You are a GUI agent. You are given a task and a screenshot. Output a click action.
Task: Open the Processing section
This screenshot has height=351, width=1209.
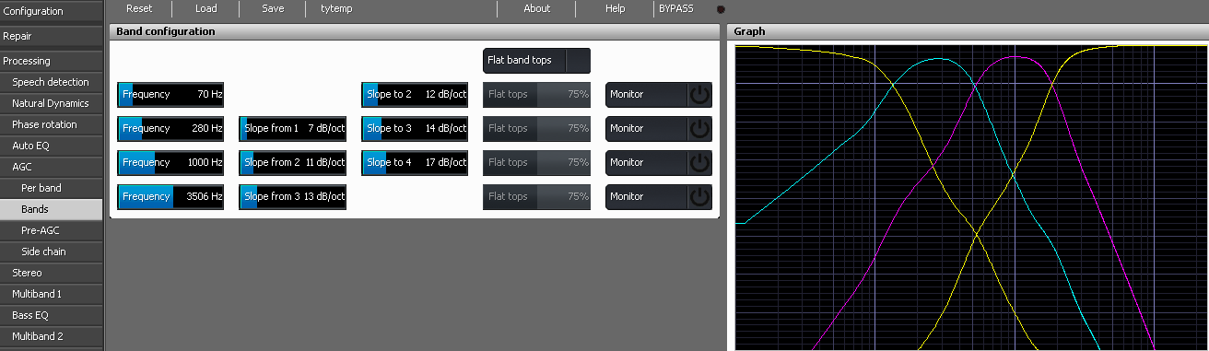point(52,61)
